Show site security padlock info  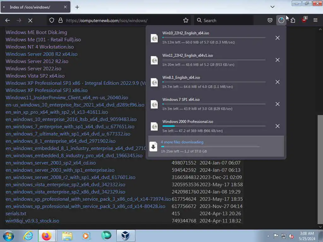pyautogui.click(x=60, y=20)
